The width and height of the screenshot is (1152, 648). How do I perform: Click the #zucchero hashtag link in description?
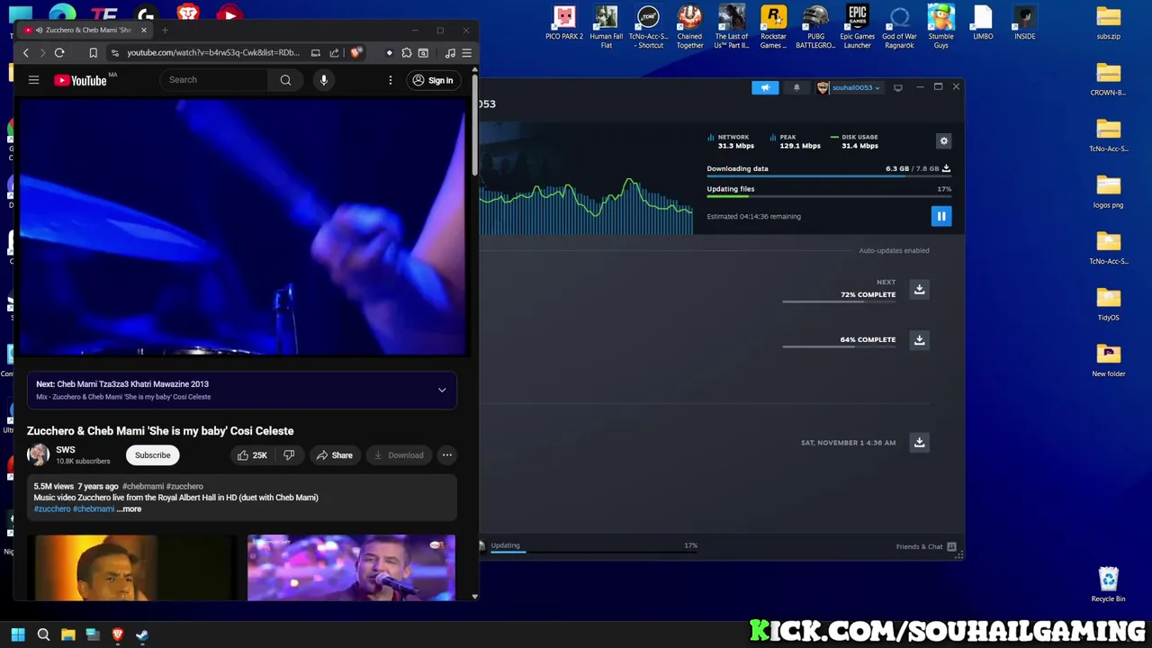point(52,509)
